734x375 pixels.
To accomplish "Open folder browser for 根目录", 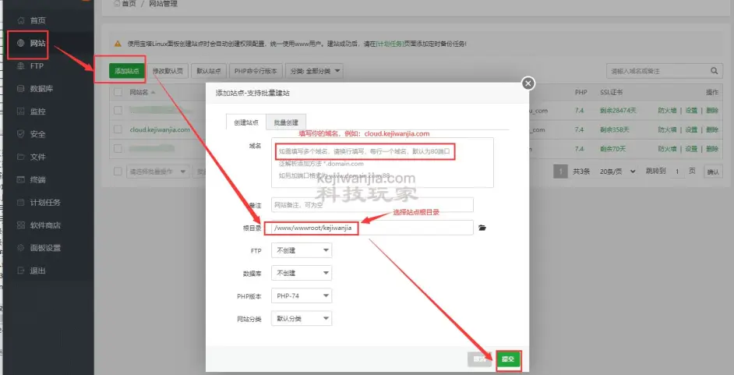I will tap(482, 228).
